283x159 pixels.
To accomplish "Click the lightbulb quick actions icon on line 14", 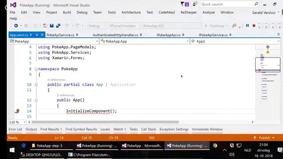I will (x=17, y=111).
